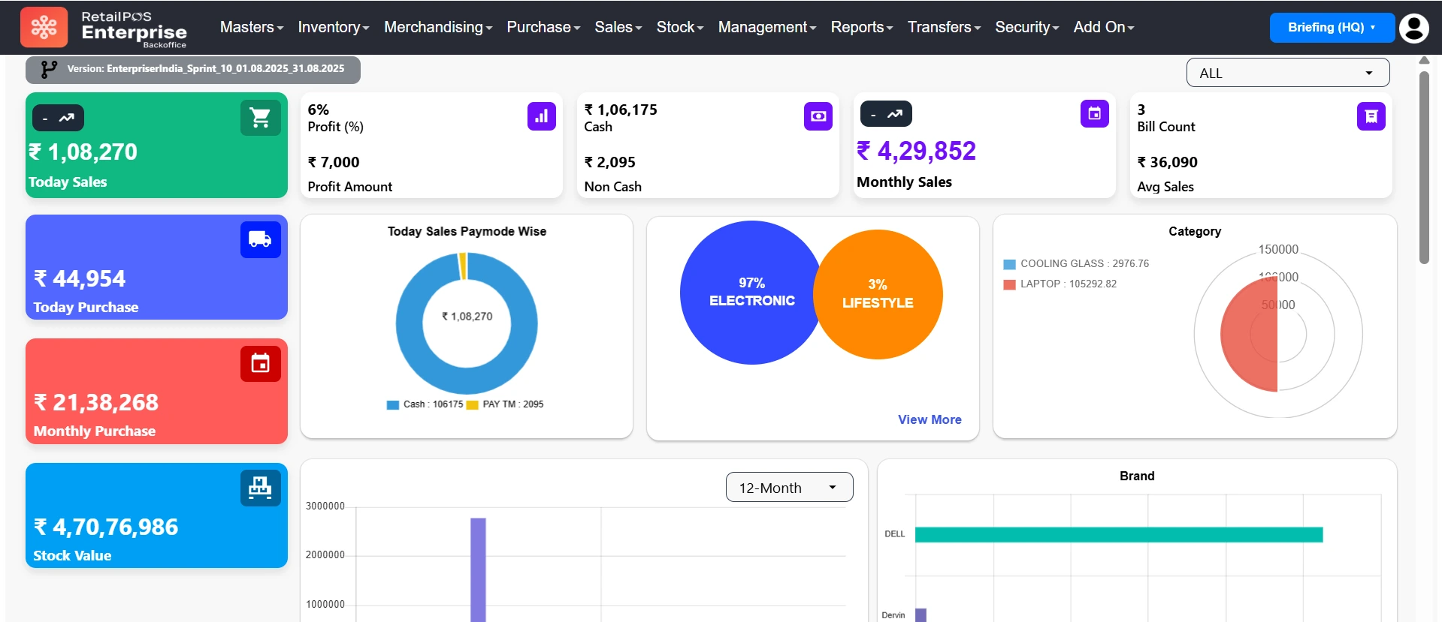This screenshot has height=622, width=1442.
Task: Click the delivery truck icon on Today Purchase
Action: (260, 239)
